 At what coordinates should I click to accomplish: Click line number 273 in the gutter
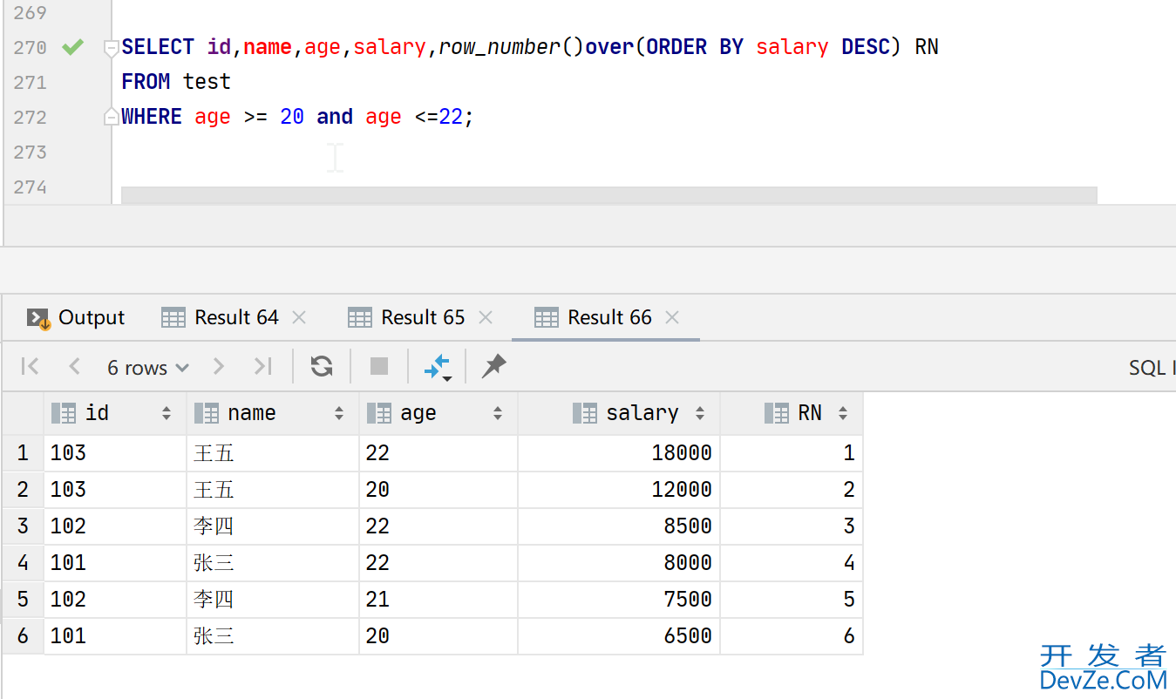coord(31,152)
